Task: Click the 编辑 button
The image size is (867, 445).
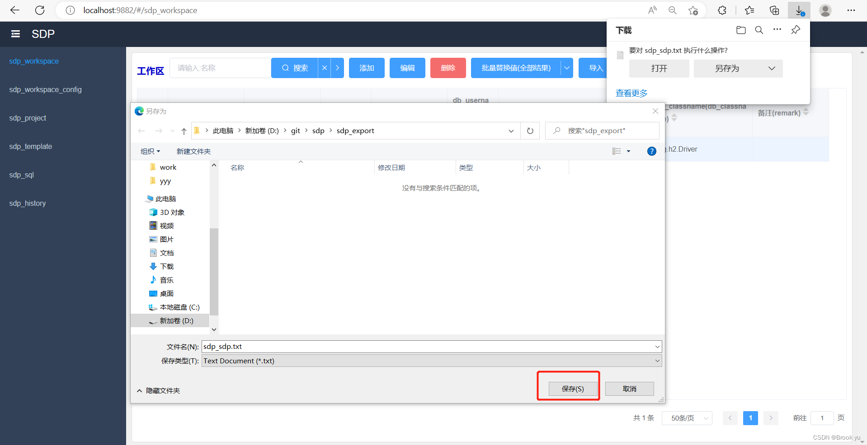Action: tap(407, 68)
